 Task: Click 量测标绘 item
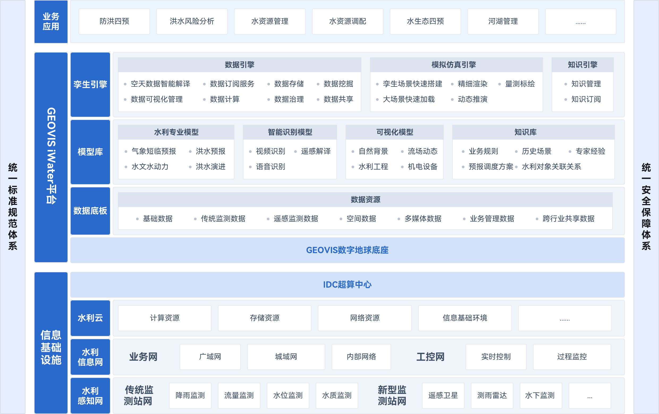click(x=520, y=84)
